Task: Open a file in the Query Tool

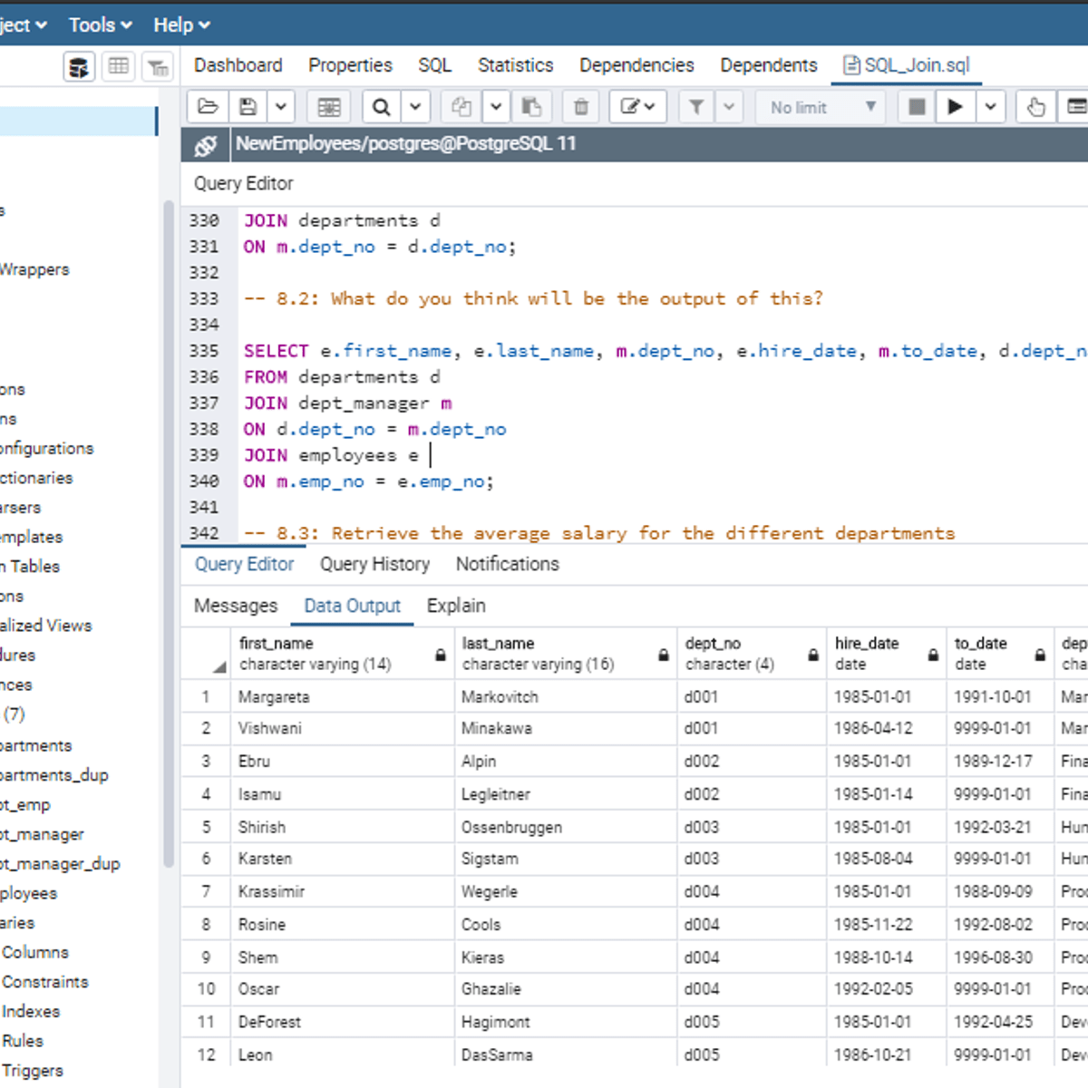Action: coord(207,106)
